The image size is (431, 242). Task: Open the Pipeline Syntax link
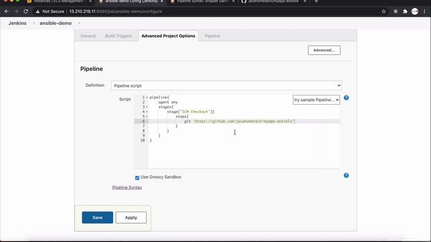coord(127,188)
